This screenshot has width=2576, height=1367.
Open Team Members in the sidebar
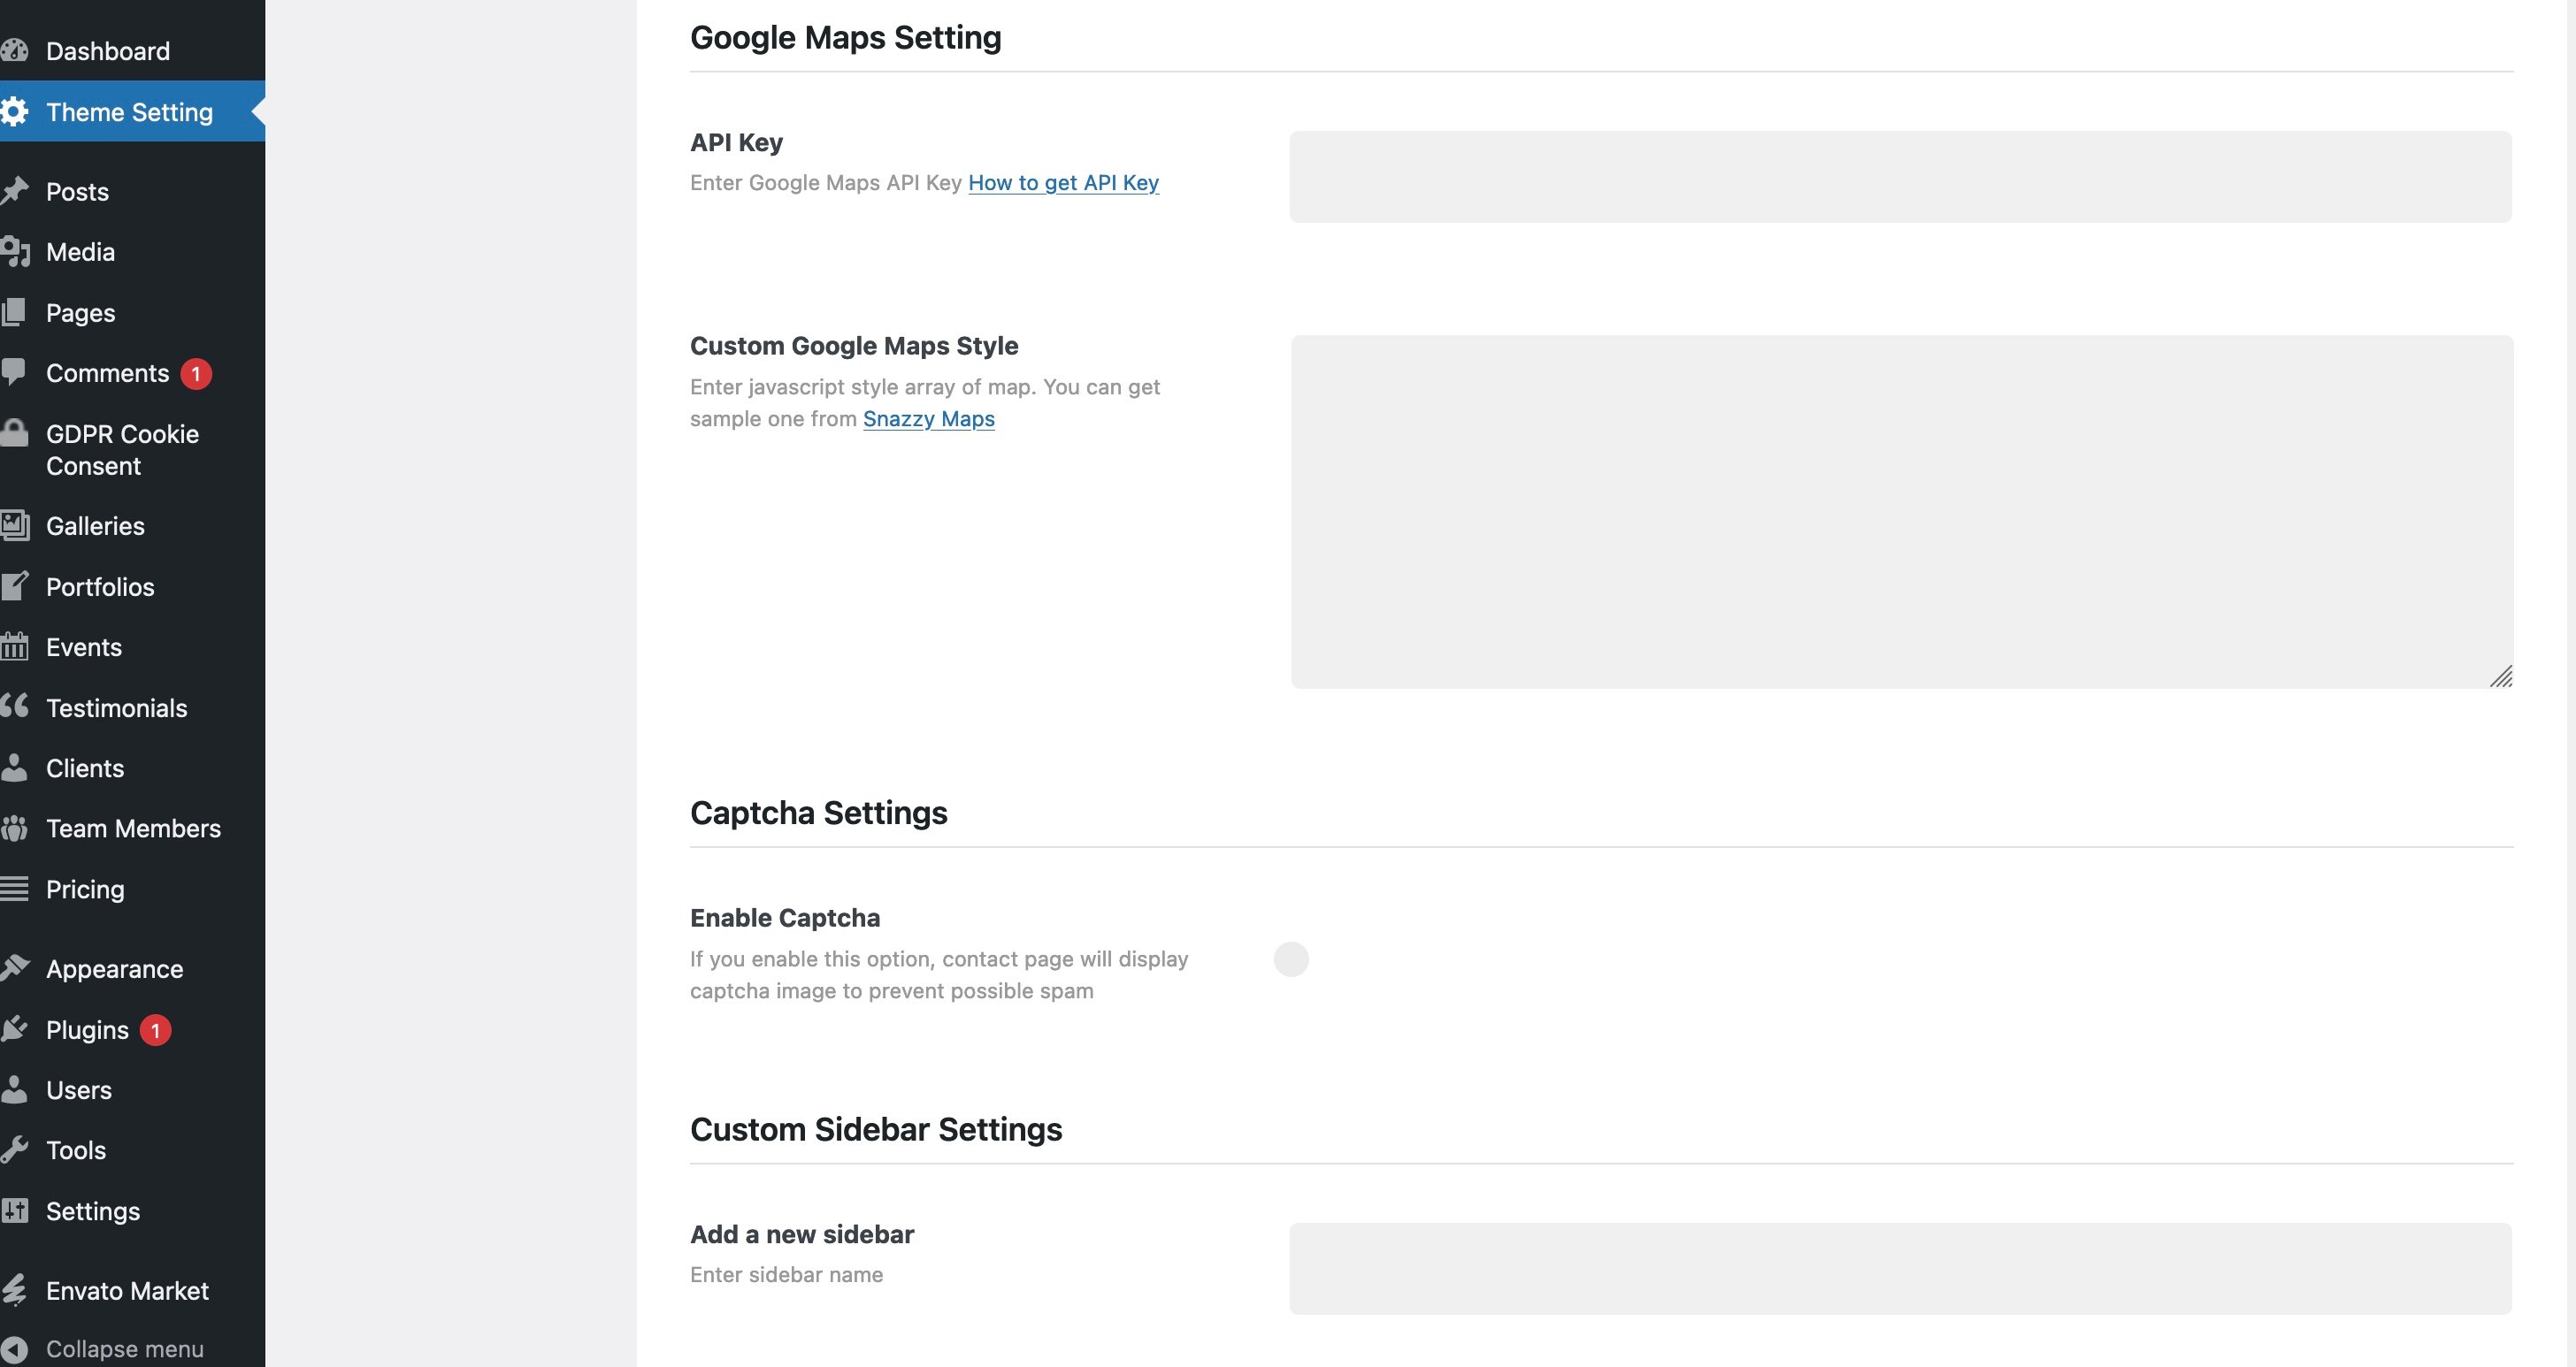point(133,829)
